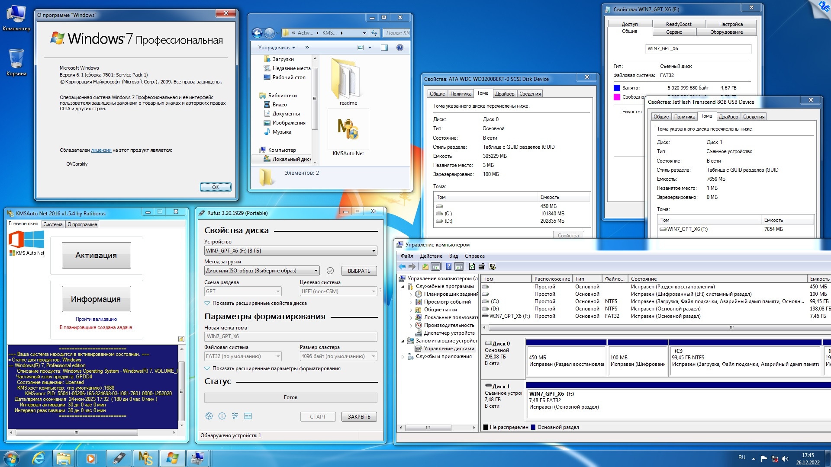
Task: Open ReadyBoost tab in WIN7_GPT_X6 properties
Action: (x=678, y=24)
